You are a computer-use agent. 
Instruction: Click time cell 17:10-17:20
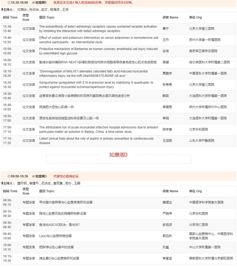point(8,141)
